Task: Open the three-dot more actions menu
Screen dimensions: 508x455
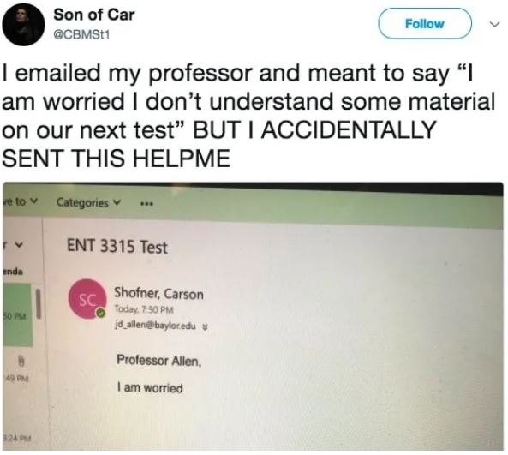Action: [146, 204]
